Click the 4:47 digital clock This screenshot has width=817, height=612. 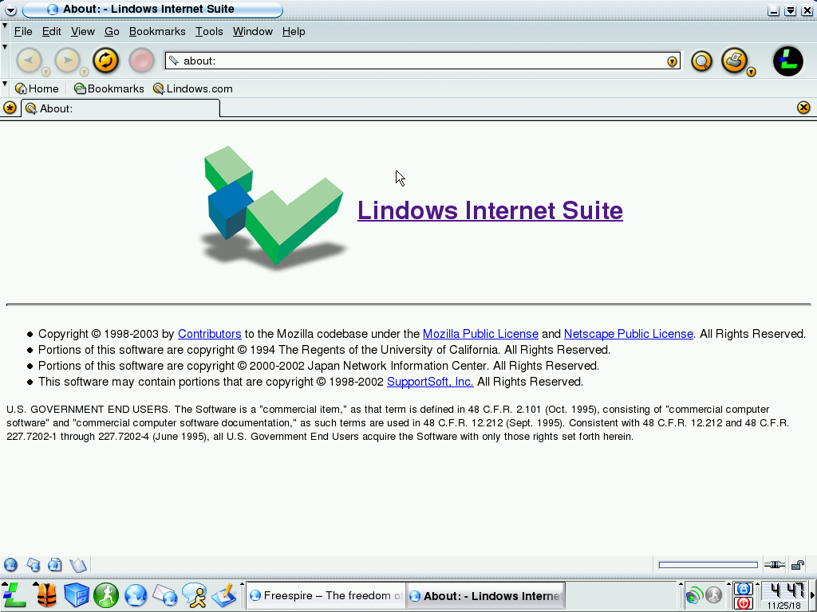[786, 590]
